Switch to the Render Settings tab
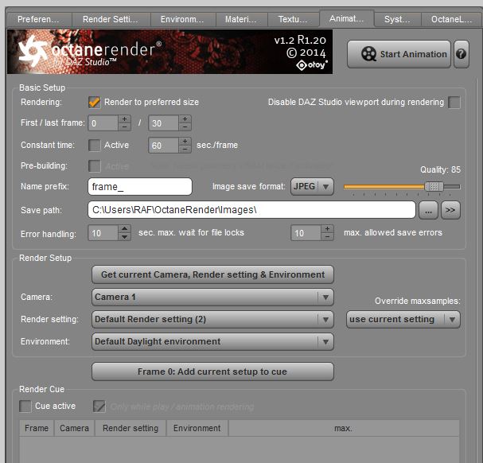Screen dimensions: 483x463 (111, 19)
